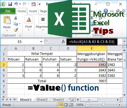Click the zoom slider handle
This screenshot has height=108, width=127.
(x=104, y=104)
